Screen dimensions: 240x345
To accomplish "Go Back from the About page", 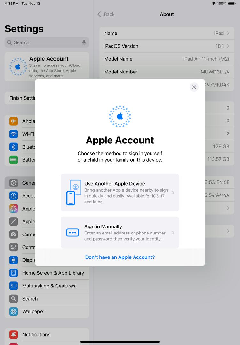I will tap(106, 14).
